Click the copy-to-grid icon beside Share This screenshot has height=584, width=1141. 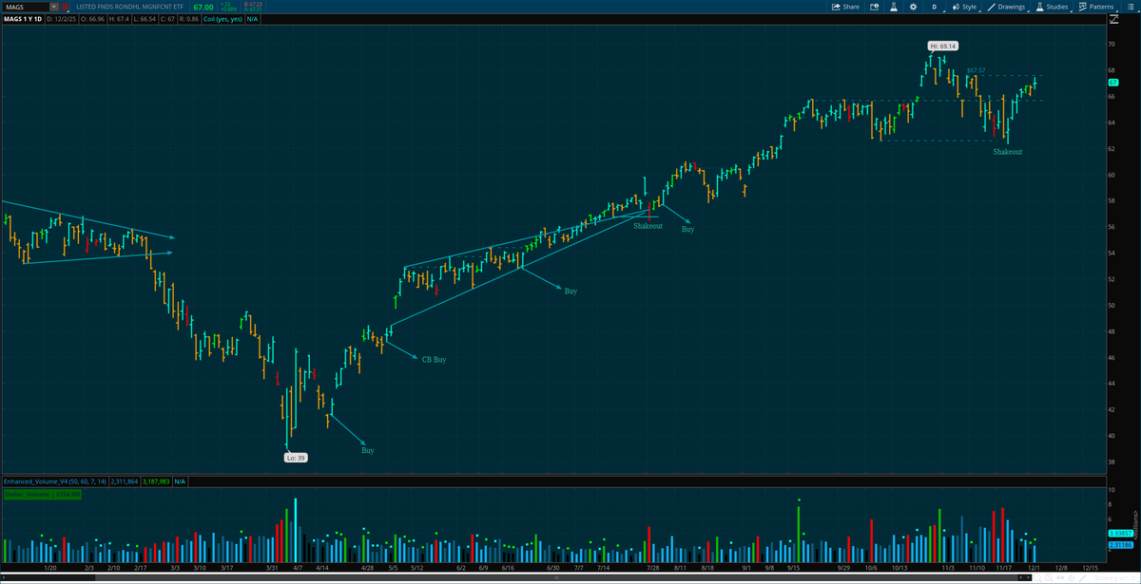pos(876,6)
